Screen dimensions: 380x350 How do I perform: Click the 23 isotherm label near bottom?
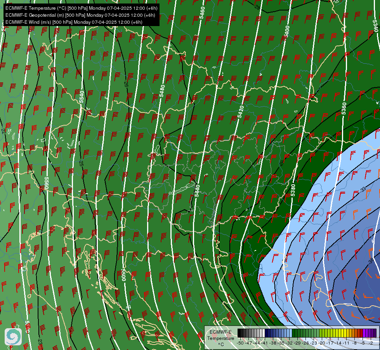40,342
